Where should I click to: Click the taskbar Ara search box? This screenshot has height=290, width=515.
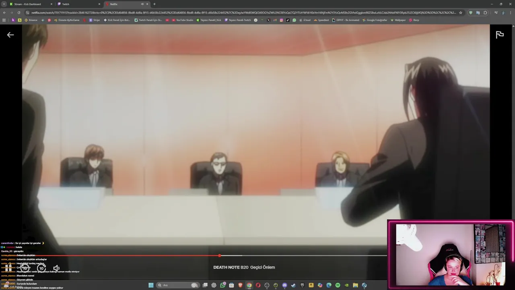(177, 285)
